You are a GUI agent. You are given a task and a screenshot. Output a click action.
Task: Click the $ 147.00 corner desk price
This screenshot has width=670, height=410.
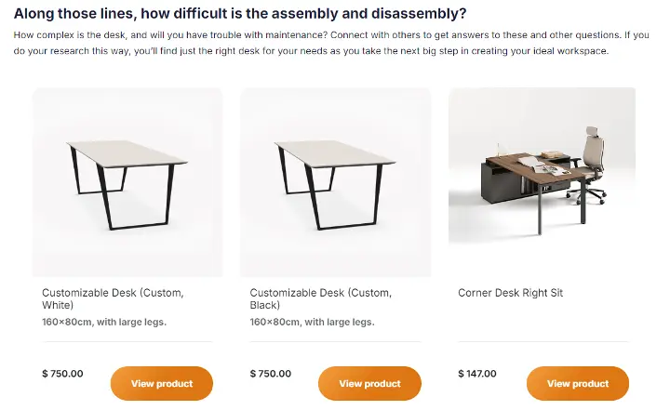pos(478,374)
